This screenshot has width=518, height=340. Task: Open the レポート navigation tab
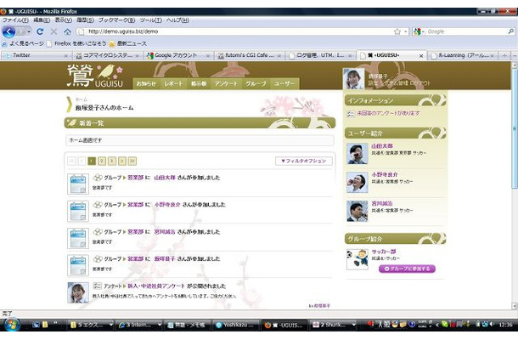click(x=173, y=83)
